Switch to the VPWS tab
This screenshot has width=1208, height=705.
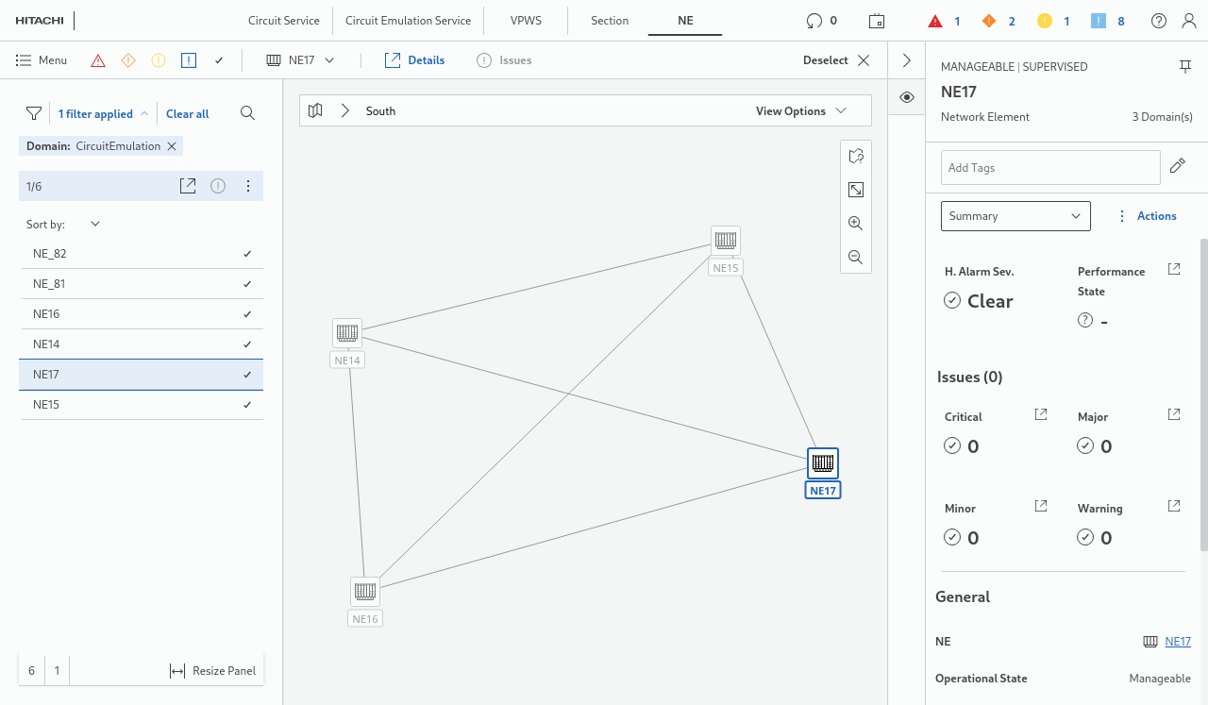tap(526, 21)
